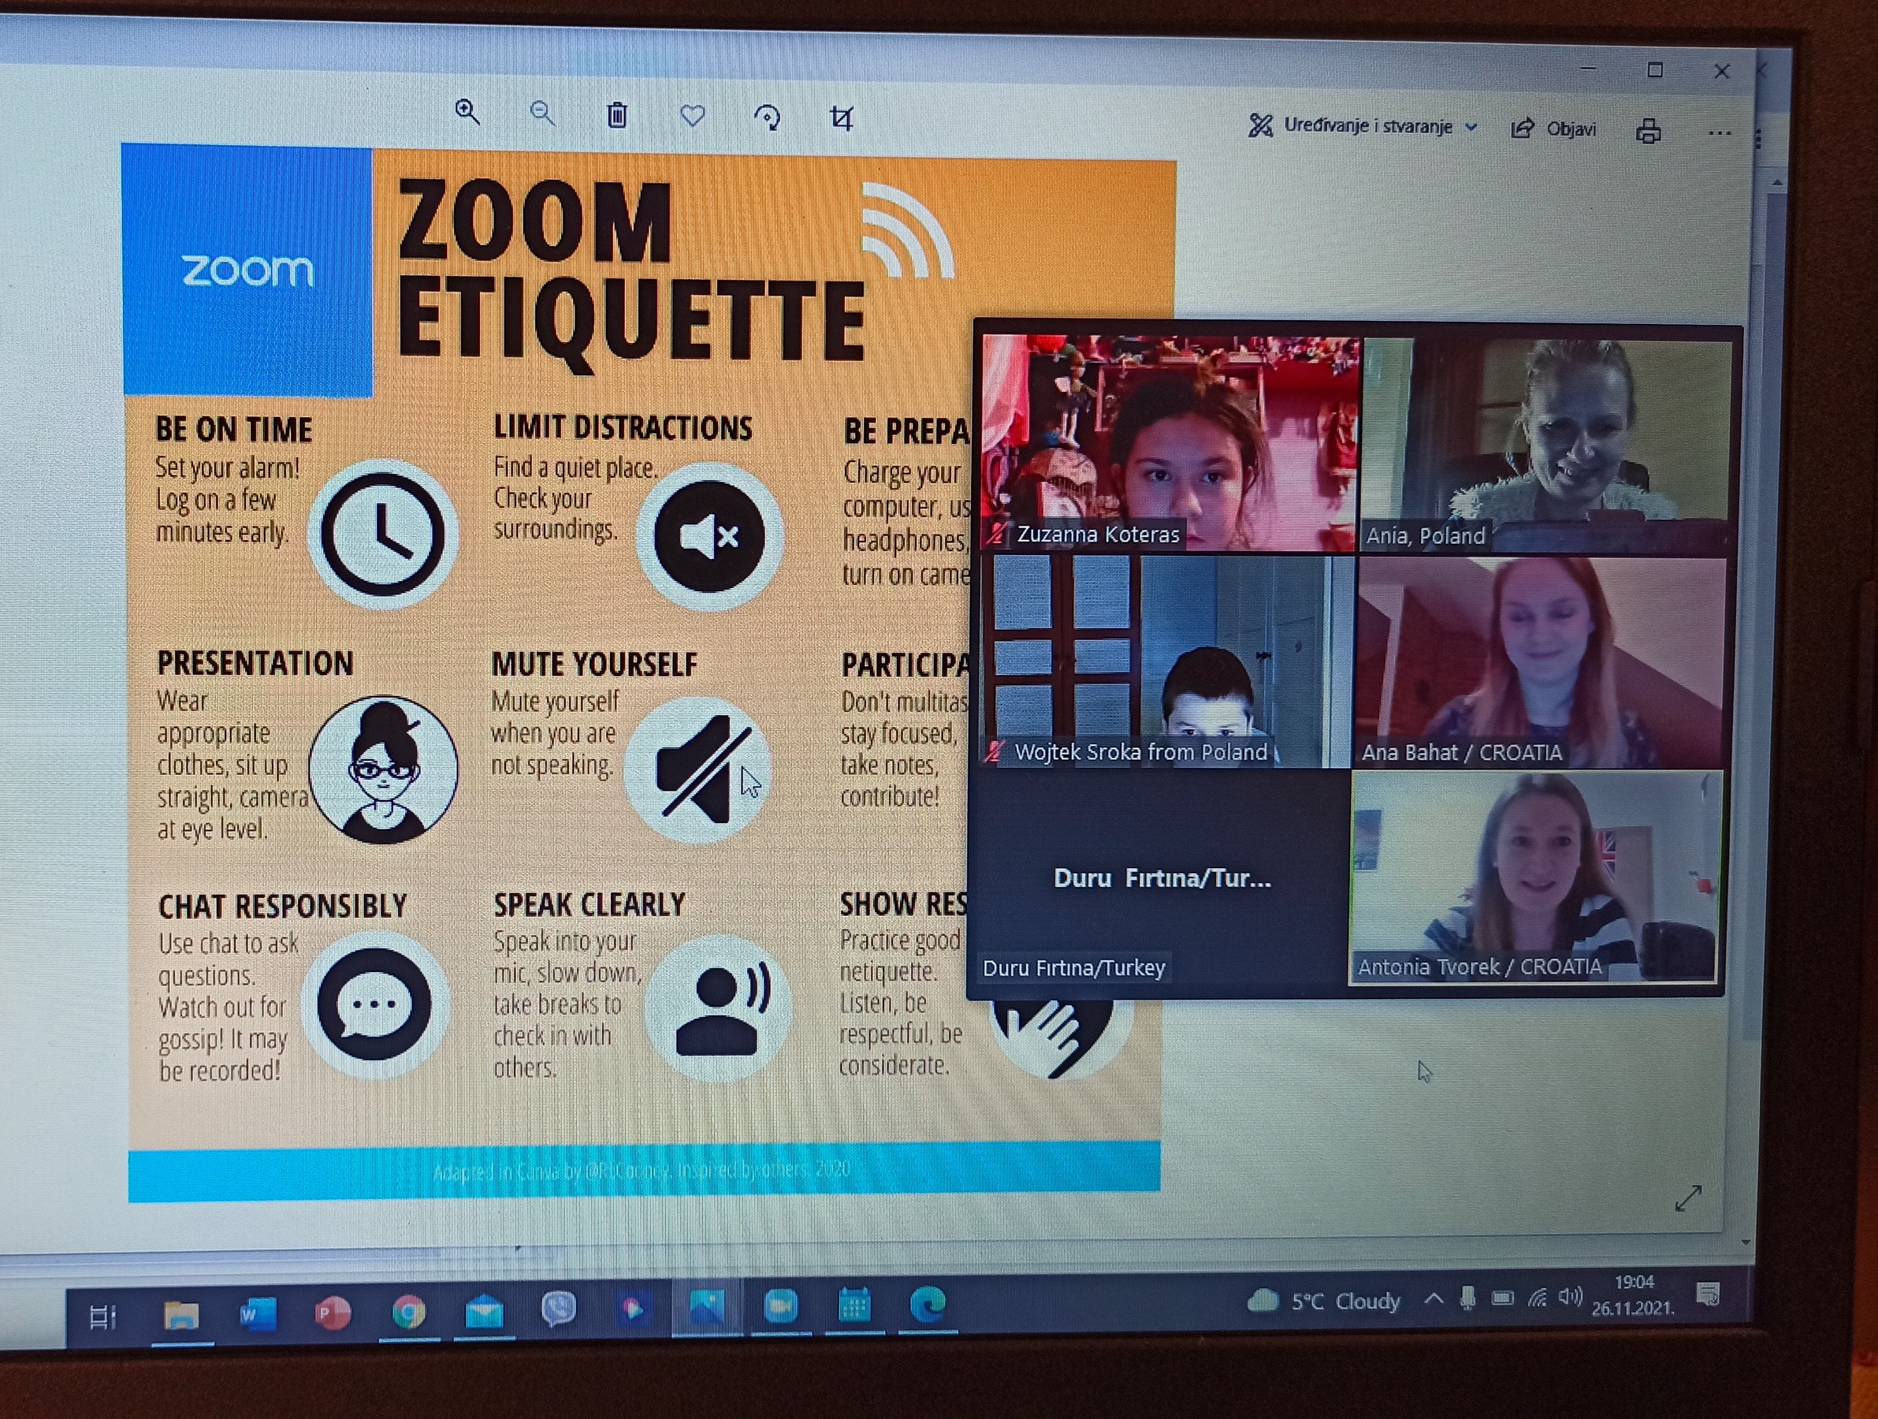Open Word from the taskbar
Image resolution: width=1878 pixels, height=1419 pixels.
(257, 1315)
